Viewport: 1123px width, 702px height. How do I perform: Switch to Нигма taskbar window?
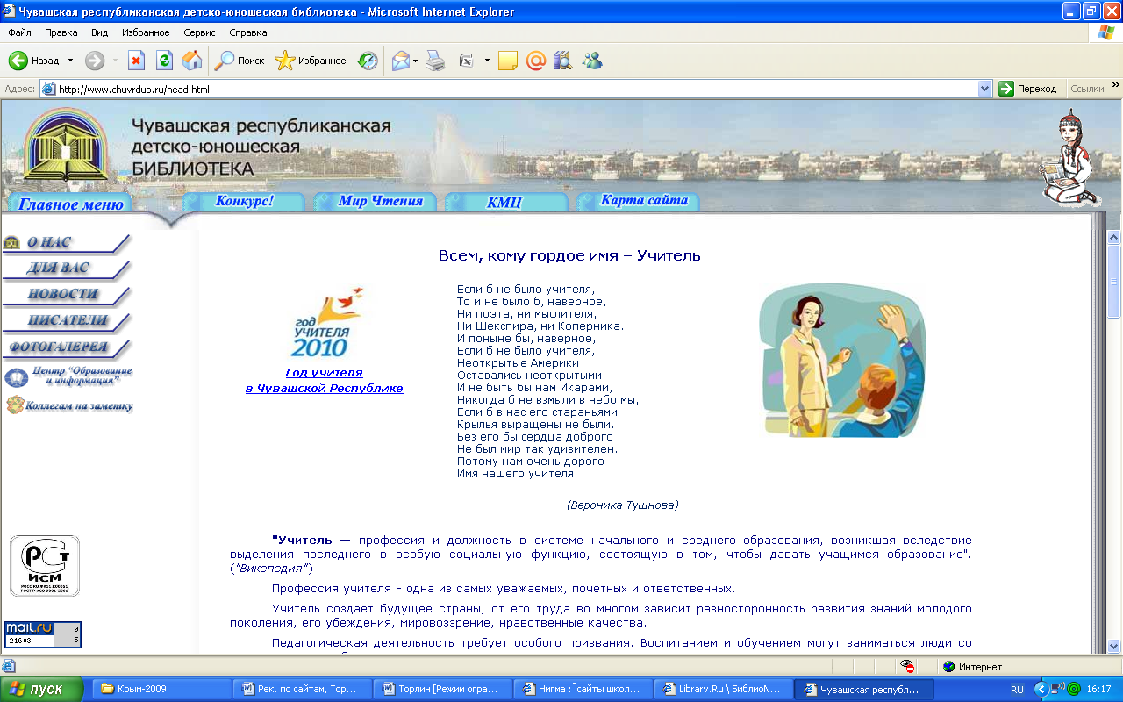click(583, 689)
